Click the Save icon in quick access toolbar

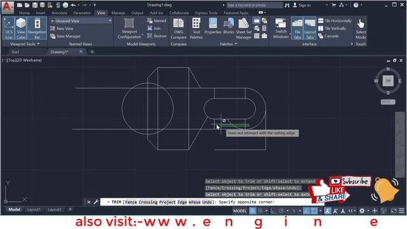[x=35, y=5]
